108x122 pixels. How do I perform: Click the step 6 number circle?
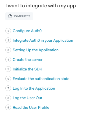click(8, 79)
